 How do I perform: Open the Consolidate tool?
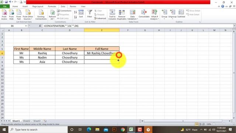tap(144, 14)
